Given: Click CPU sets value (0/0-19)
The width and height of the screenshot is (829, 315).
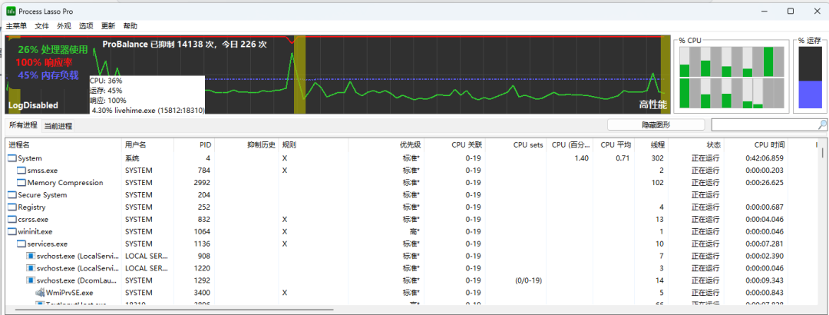Looking at the screenshot, I should [x=529, y=280].
